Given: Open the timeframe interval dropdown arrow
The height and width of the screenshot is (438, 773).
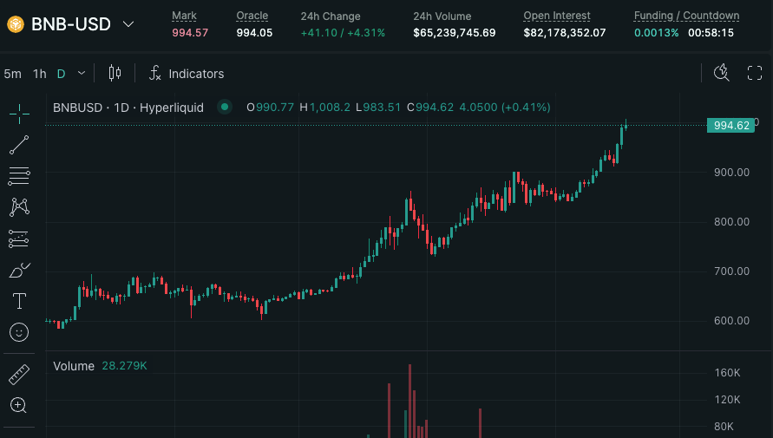Looking at the screenshot, I should click(82, 74).
